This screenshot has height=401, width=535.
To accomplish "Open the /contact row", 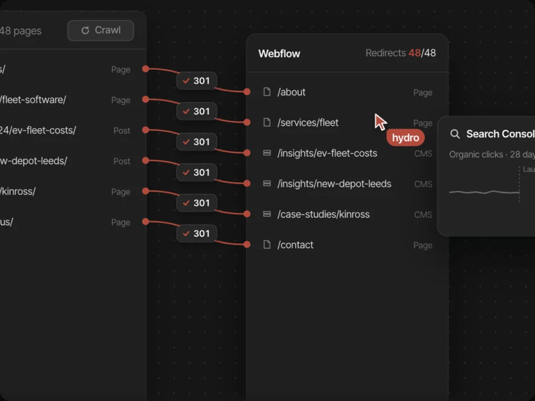I will point(347,245).
